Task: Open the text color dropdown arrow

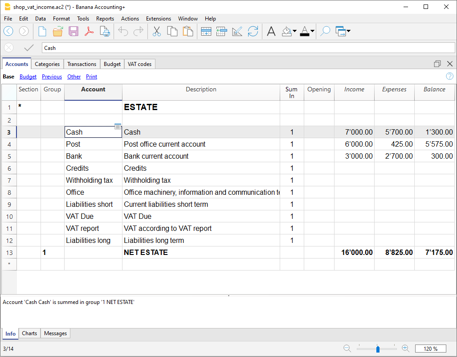Action: point(312,31)
